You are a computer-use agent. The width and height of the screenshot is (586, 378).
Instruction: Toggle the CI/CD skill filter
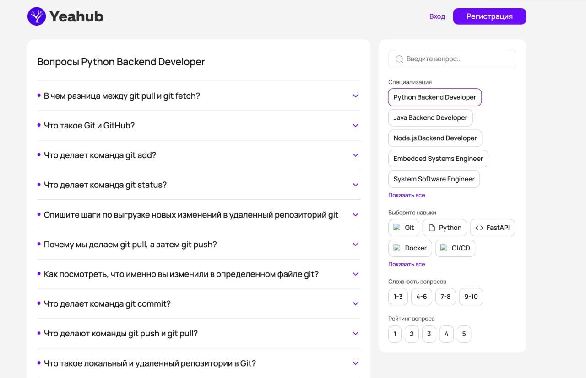tap(455, 248)
